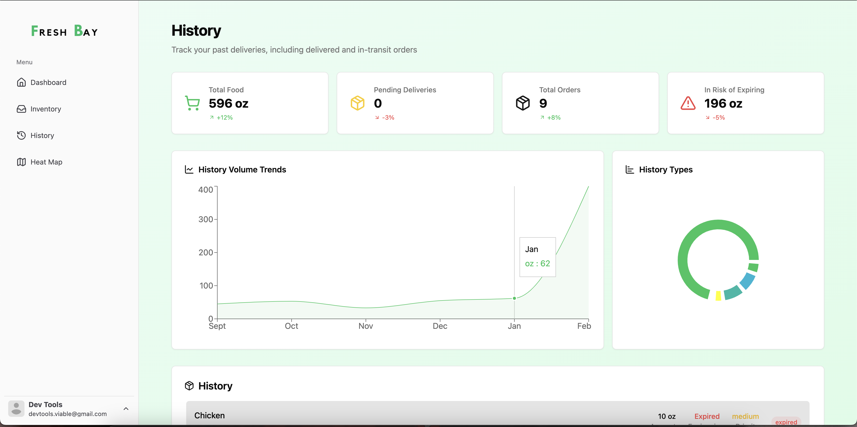Screen dimensions: 857x427
Task: Click the red expiring warning triangle icon
Action: click(x=688, y=103)
